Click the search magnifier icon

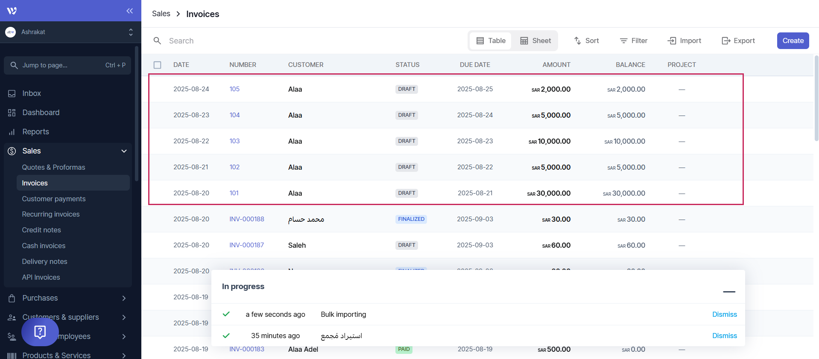point(157,41)
